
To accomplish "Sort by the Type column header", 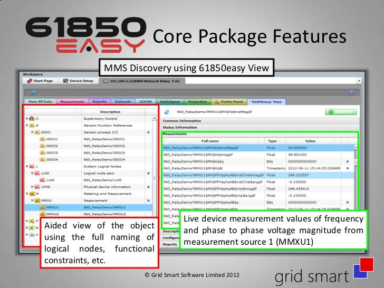I will coord(272,141).
